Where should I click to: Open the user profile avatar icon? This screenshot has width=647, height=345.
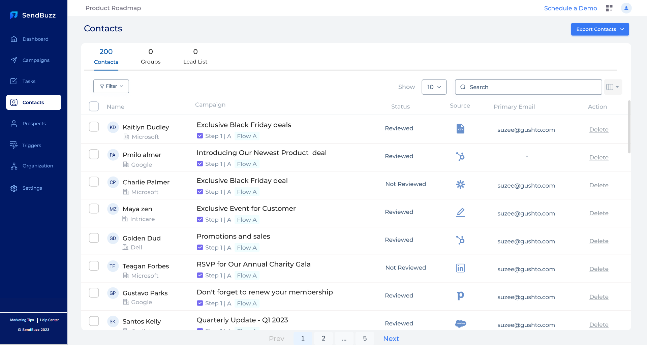tap(626, 8)
